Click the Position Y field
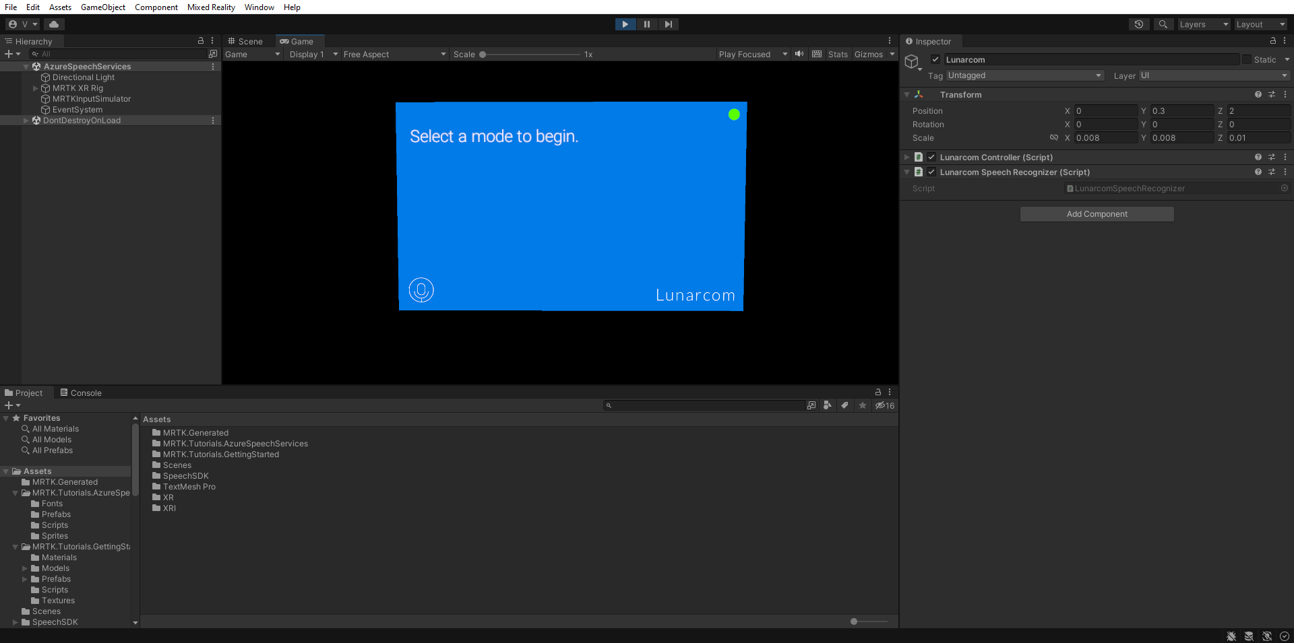The width and height of the screenshot is (1294, 643). pyautogui.click(x=1182, y=111)
